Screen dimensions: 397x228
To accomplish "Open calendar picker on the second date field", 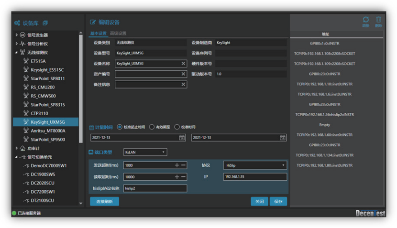I will [283, 138].
